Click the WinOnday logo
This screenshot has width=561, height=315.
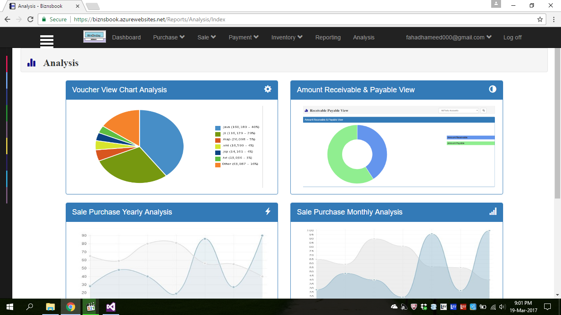pyautogui.click(x=94, y=37)
